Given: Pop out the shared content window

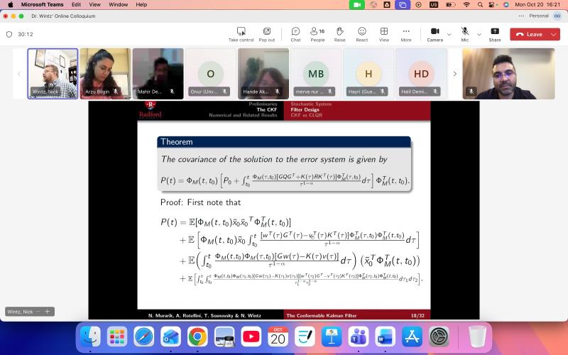Looking at the screenshot, I should pyautogui.click(x=267, y=33).
